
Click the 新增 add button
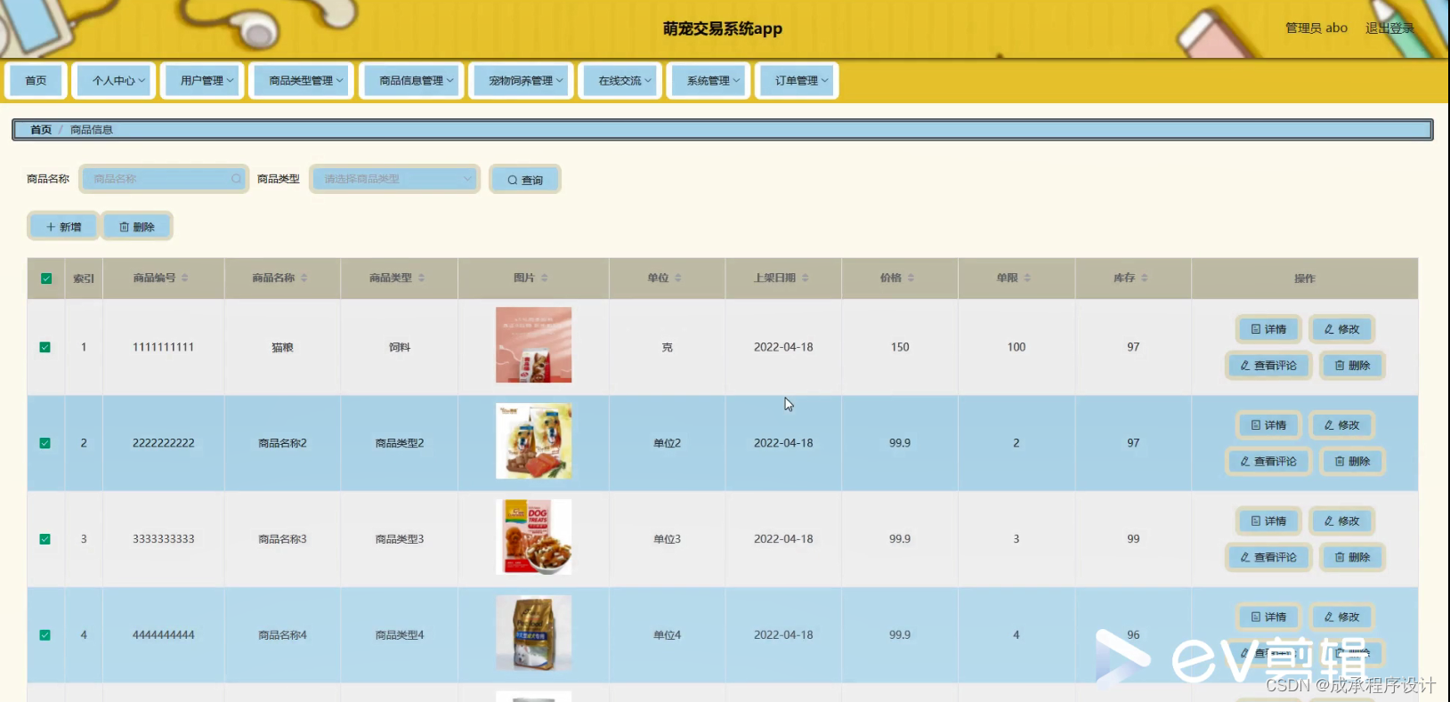pyautogui.click(x=63, y=227)
